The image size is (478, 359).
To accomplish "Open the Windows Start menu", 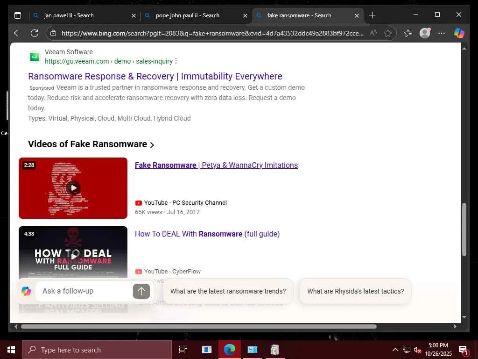I will tap(11, 350).
